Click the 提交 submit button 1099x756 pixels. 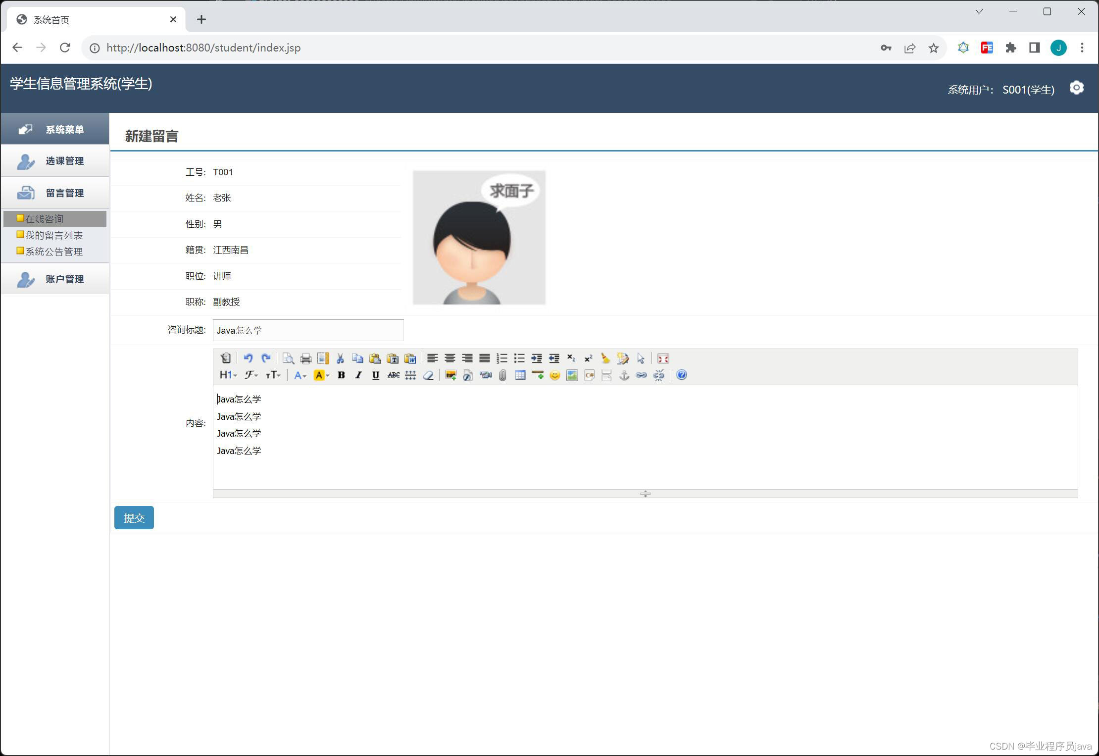tap(134, 517)
